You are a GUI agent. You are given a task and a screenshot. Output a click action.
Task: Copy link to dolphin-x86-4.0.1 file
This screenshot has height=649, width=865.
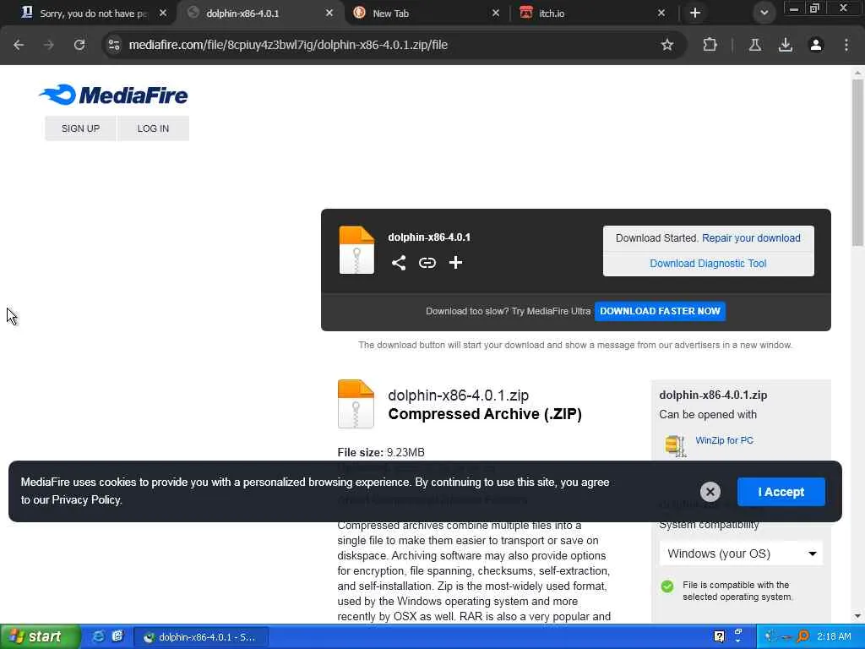click(427, 263)
